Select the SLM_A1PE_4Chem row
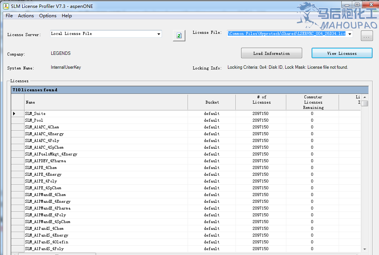Image resolution: width=379 pixels, height=255 pixels. pos(186,167)
